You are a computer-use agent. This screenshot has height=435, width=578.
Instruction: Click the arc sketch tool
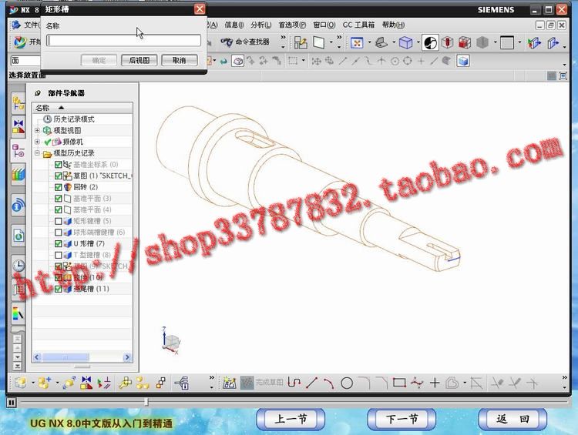329,383
